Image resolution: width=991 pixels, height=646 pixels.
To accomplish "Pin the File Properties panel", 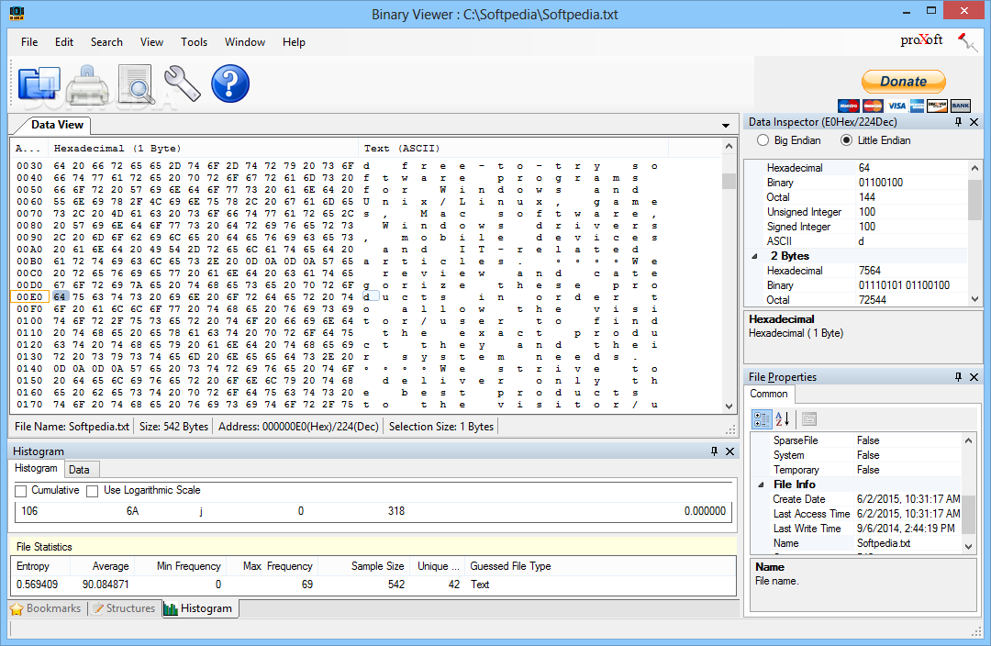I will point(958,377).
